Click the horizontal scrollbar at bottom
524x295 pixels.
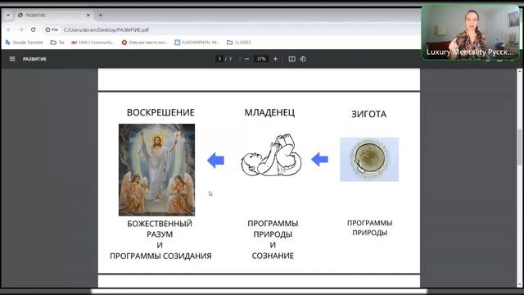click(x=259, y=291)
